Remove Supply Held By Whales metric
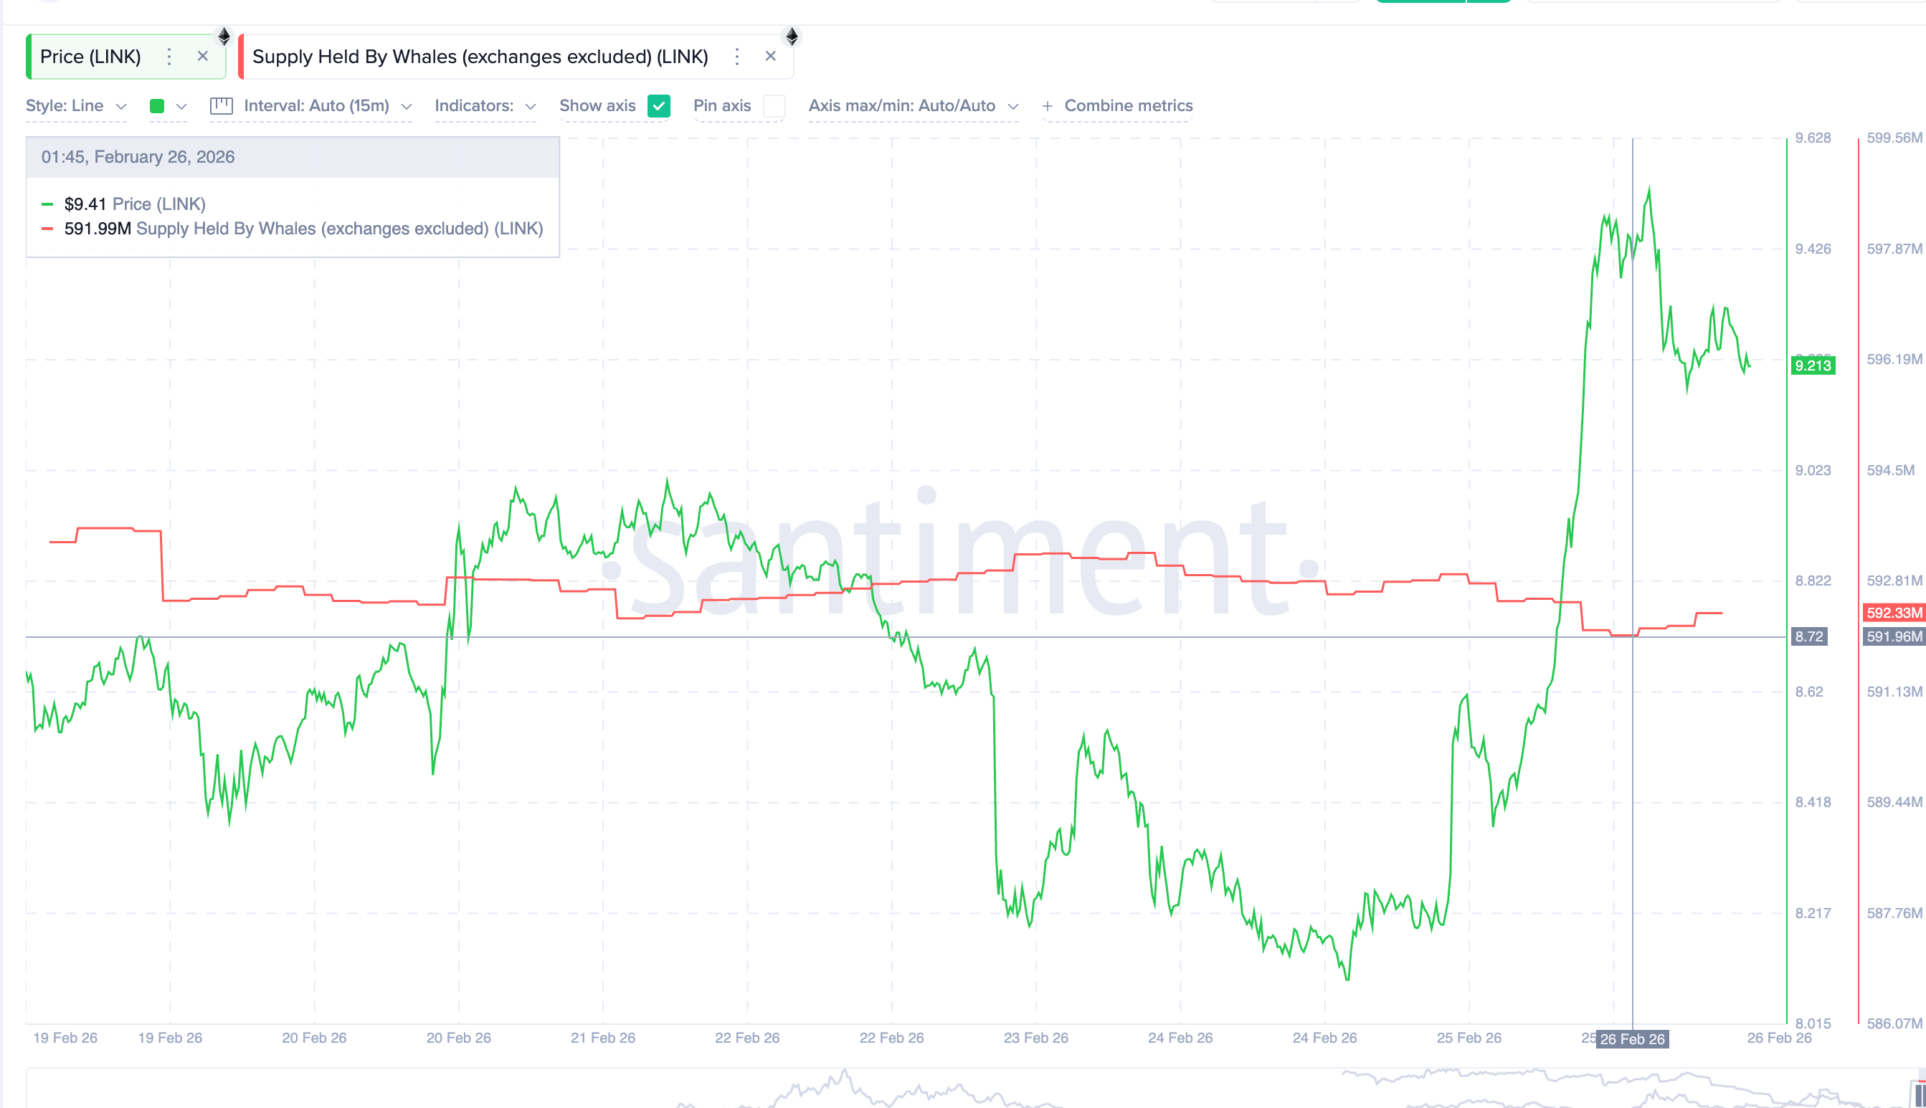 coord(770,57)
